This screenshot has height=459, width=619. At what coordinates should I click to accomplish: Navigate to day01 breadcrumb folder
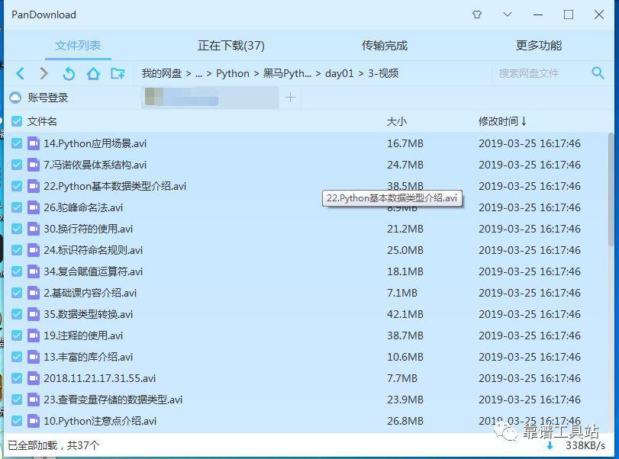339,73
